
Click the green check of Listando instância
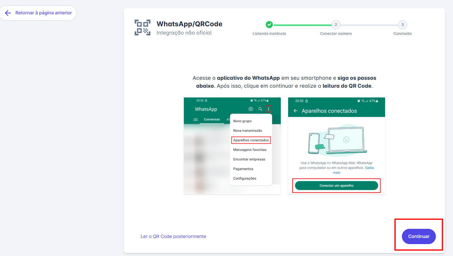(x=269, y=24)
